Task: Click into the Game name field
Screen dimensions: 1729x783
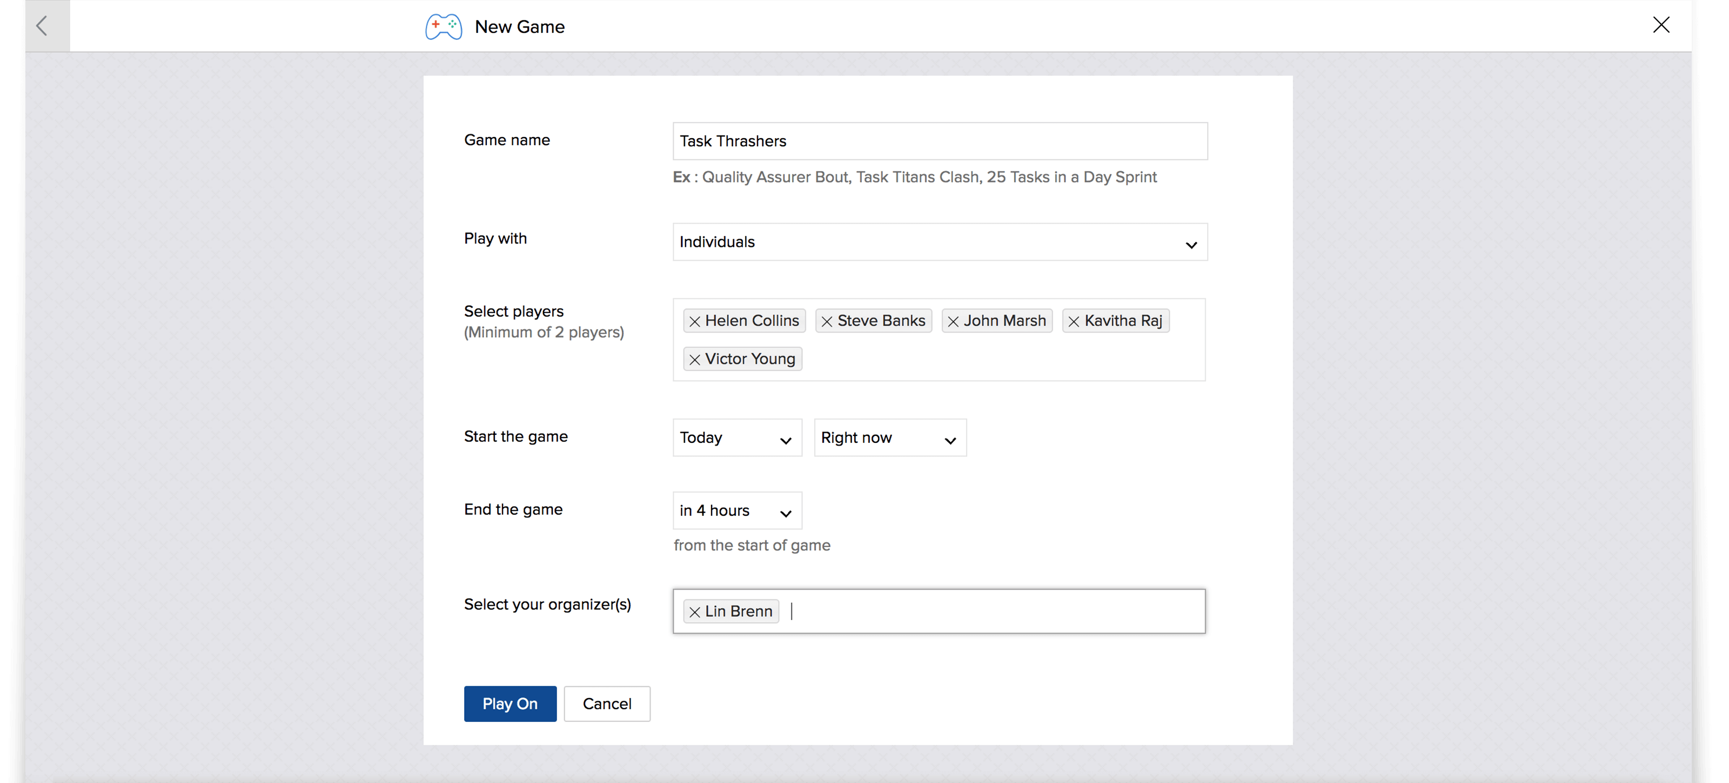Action: [940, 141]
